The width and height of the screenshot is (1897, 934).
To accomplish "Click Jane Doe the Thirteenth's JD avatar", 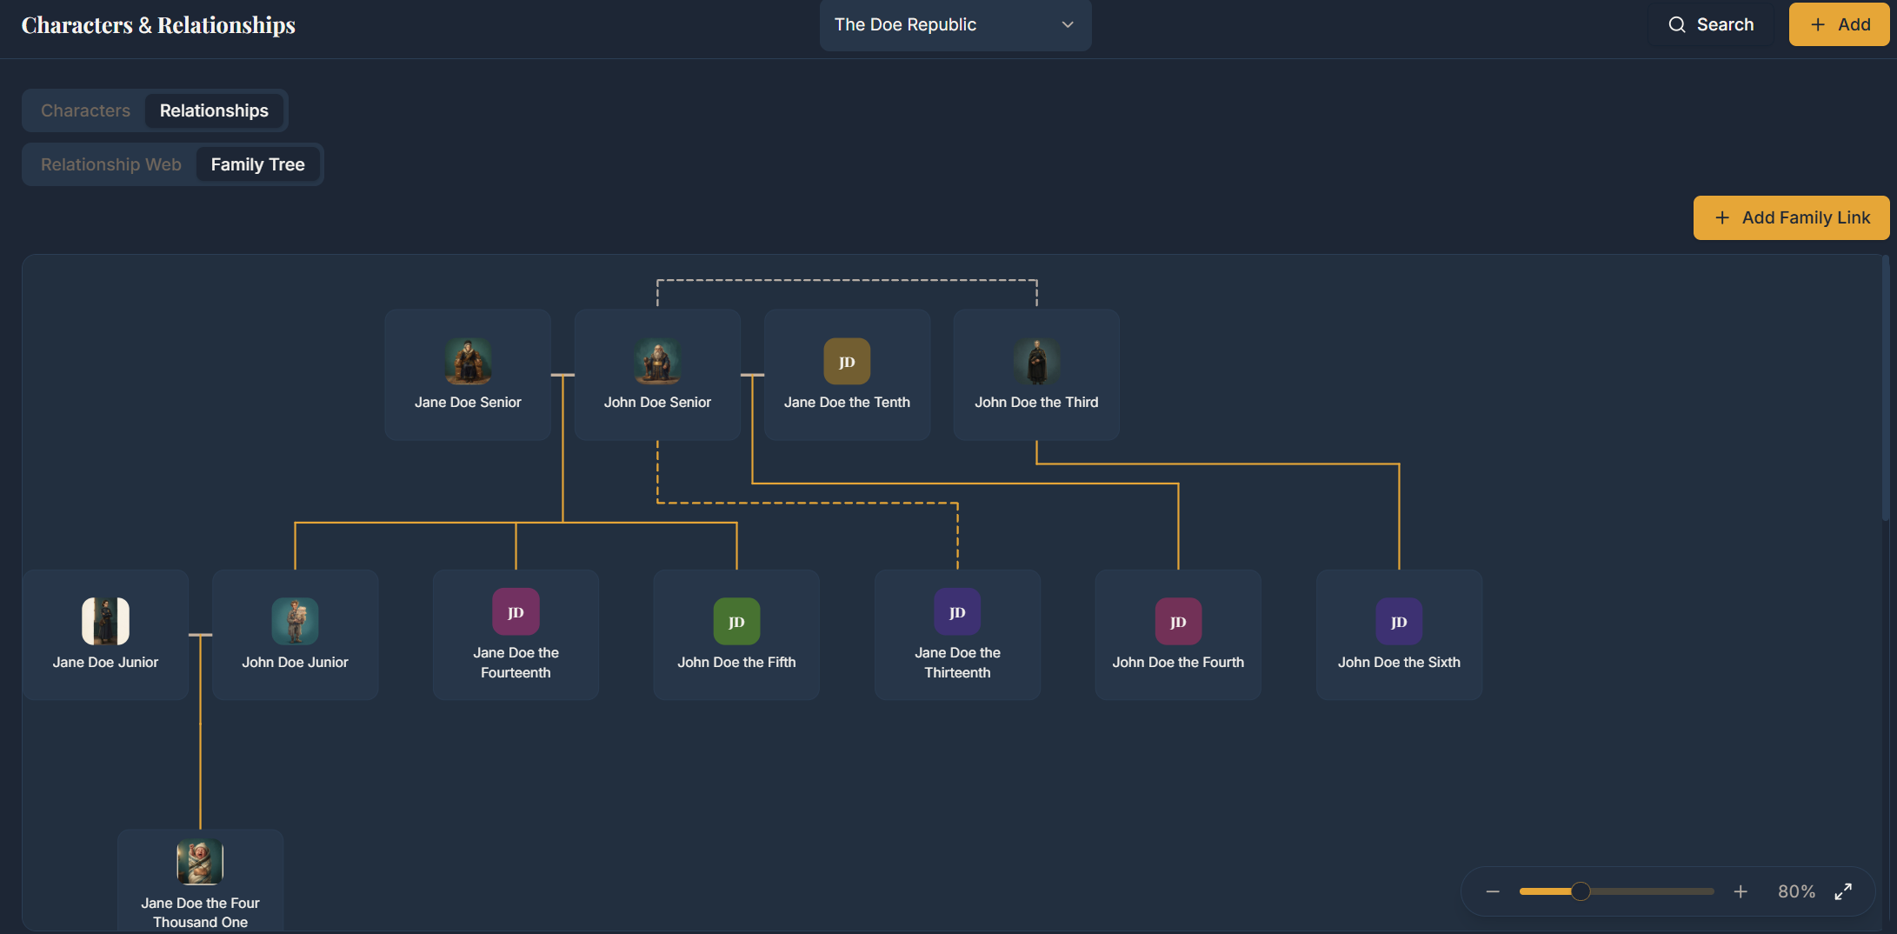I will 957,611.
